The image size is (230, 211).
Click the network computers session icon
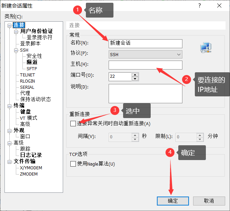pos(206,48)
